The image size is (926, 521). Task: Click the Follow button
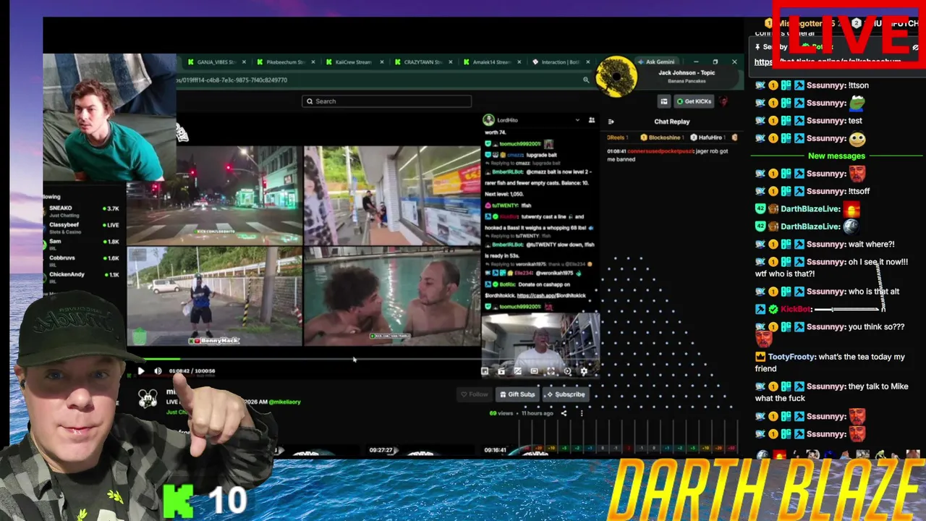click(x=474, y=394)
